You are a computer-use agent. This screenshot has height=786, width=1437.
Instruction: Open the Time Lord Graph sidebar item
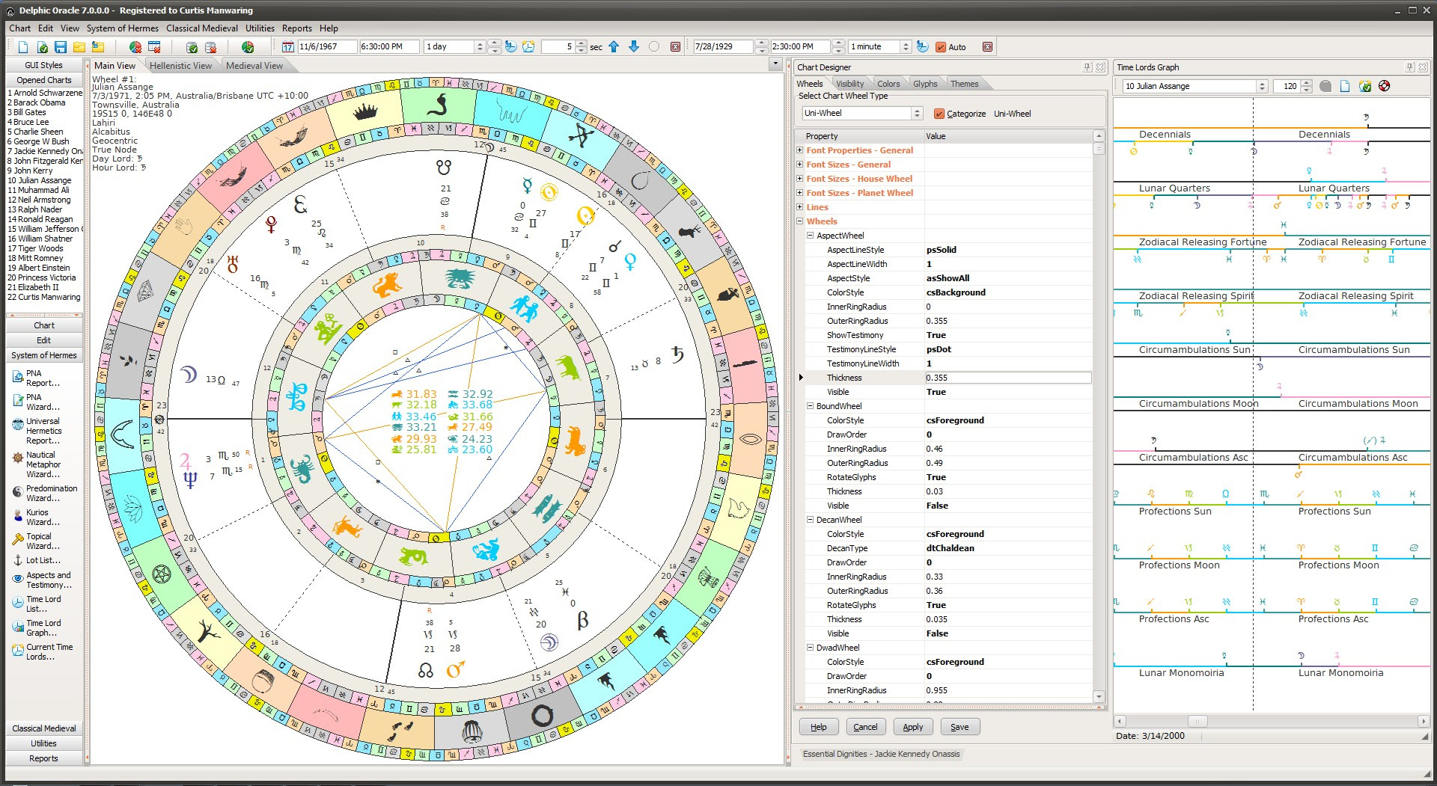click(43, 627)
